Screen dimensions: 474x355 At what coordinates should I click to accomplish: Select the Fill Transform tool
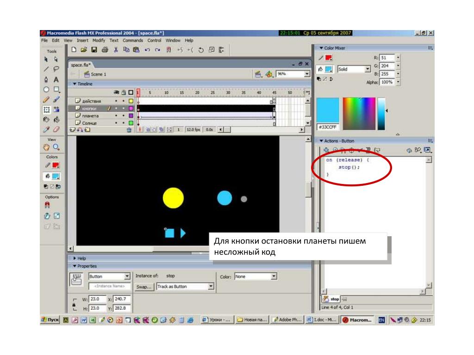coord(56,109)
